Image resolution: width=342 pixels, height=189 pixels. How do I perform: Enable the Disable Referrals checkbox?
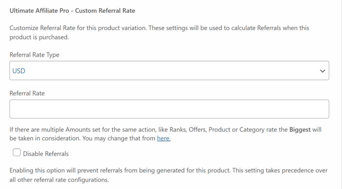[16, 153]
